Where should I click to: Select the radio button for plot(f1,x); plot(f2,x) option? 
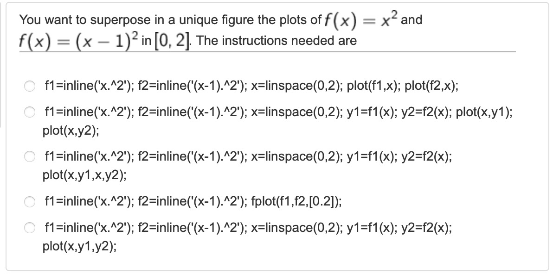30,86
